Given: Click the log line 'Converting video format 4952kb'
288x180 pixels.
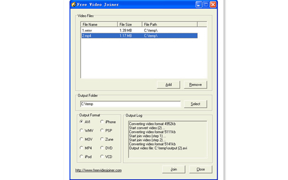Looking at the screenshot, I should [152, 124].
